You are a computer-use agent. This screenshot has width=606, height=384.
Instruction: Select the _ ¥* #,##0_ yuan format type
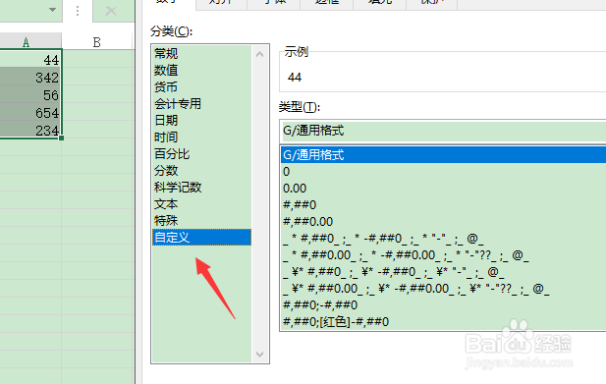(x=443, y=272)
